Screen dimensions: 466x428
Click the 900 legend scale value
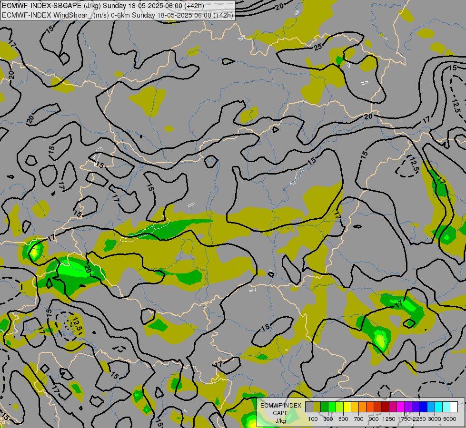click(x=374, y=419)
